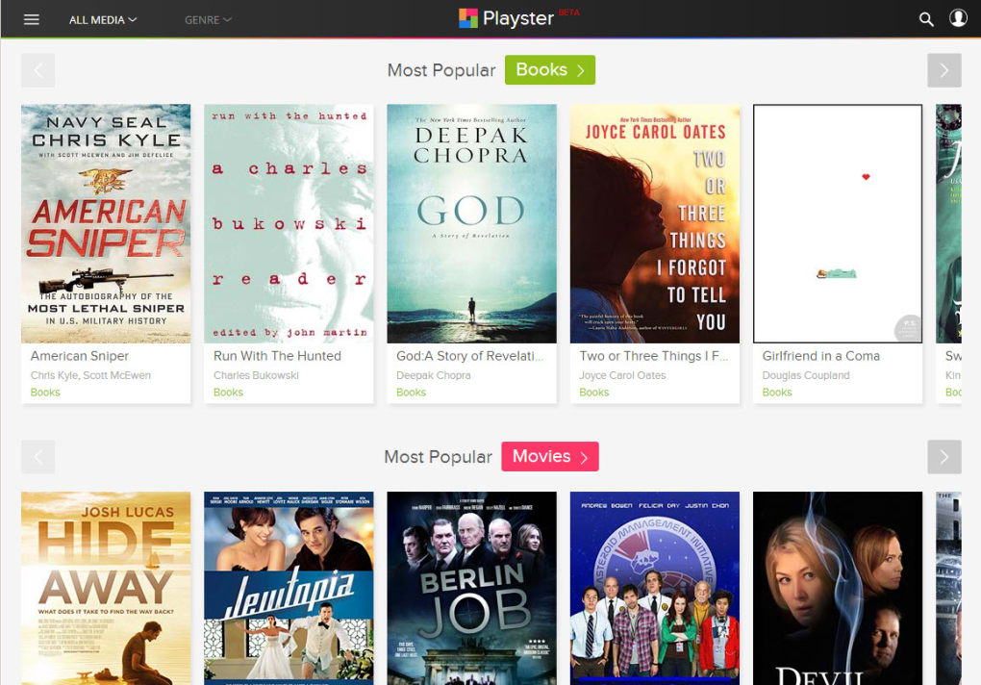Click Two or Three Things I F... title
The height and width of the screenshot is (685, 981).
point(654,356)
